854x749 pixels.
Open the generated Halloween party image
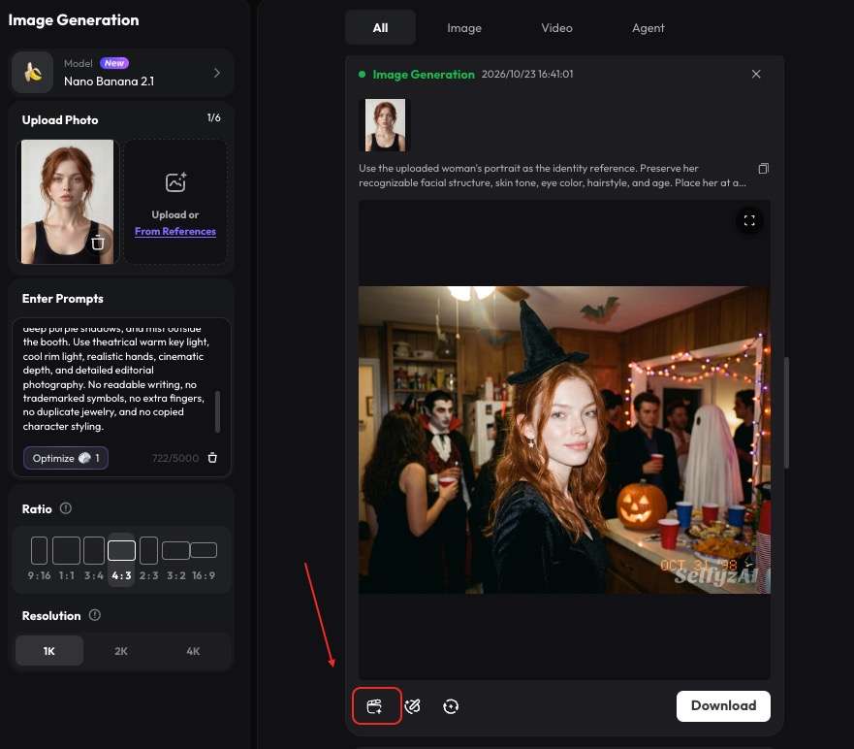(x=564, y=440)
